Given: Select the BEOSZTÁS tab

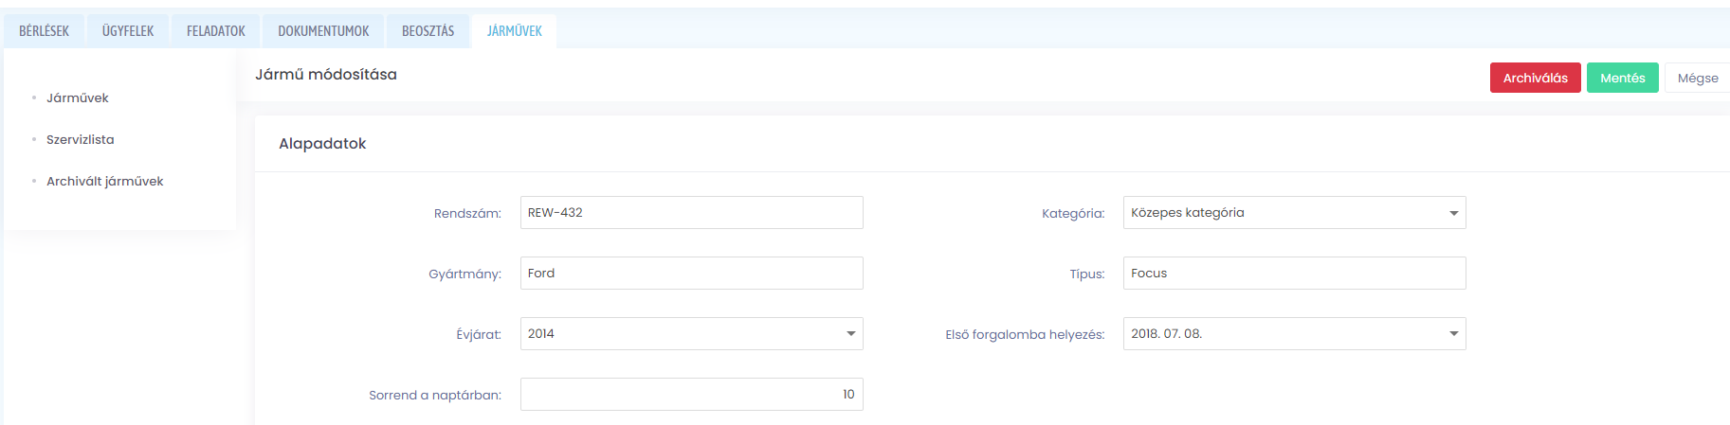Looking at the screenshot, I should point(428,31).
